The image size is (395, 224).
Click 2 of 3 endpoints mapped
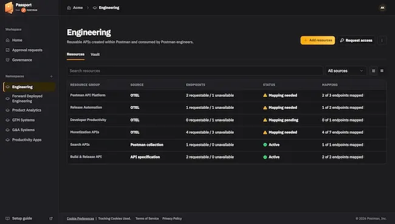(x=343, y=95)
